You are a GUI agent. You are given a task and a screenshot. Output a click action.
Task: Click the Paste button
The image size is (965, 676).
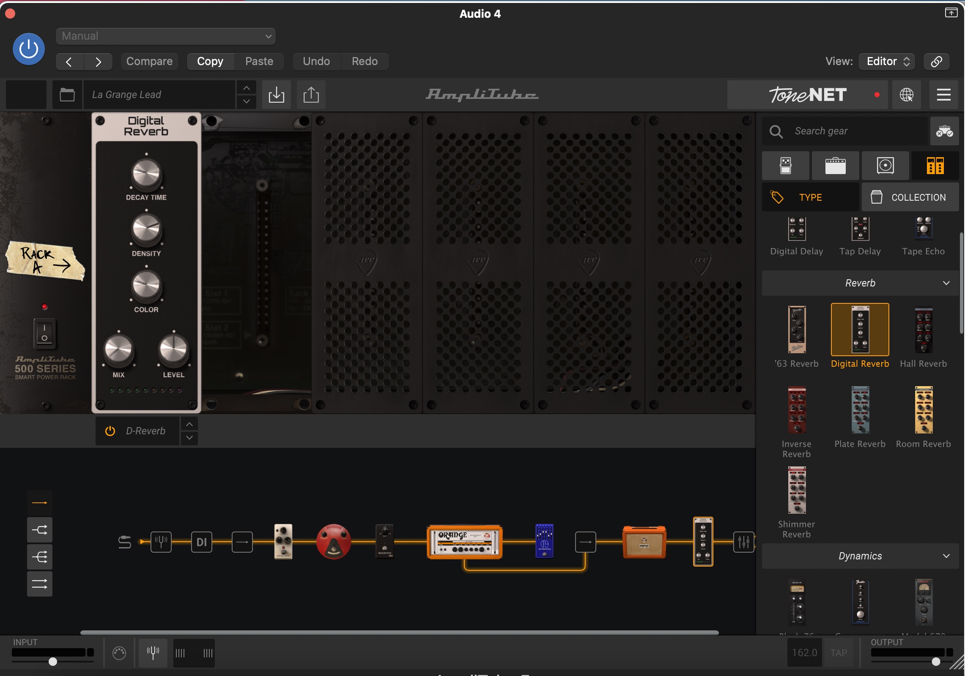(x=259, y=62)
